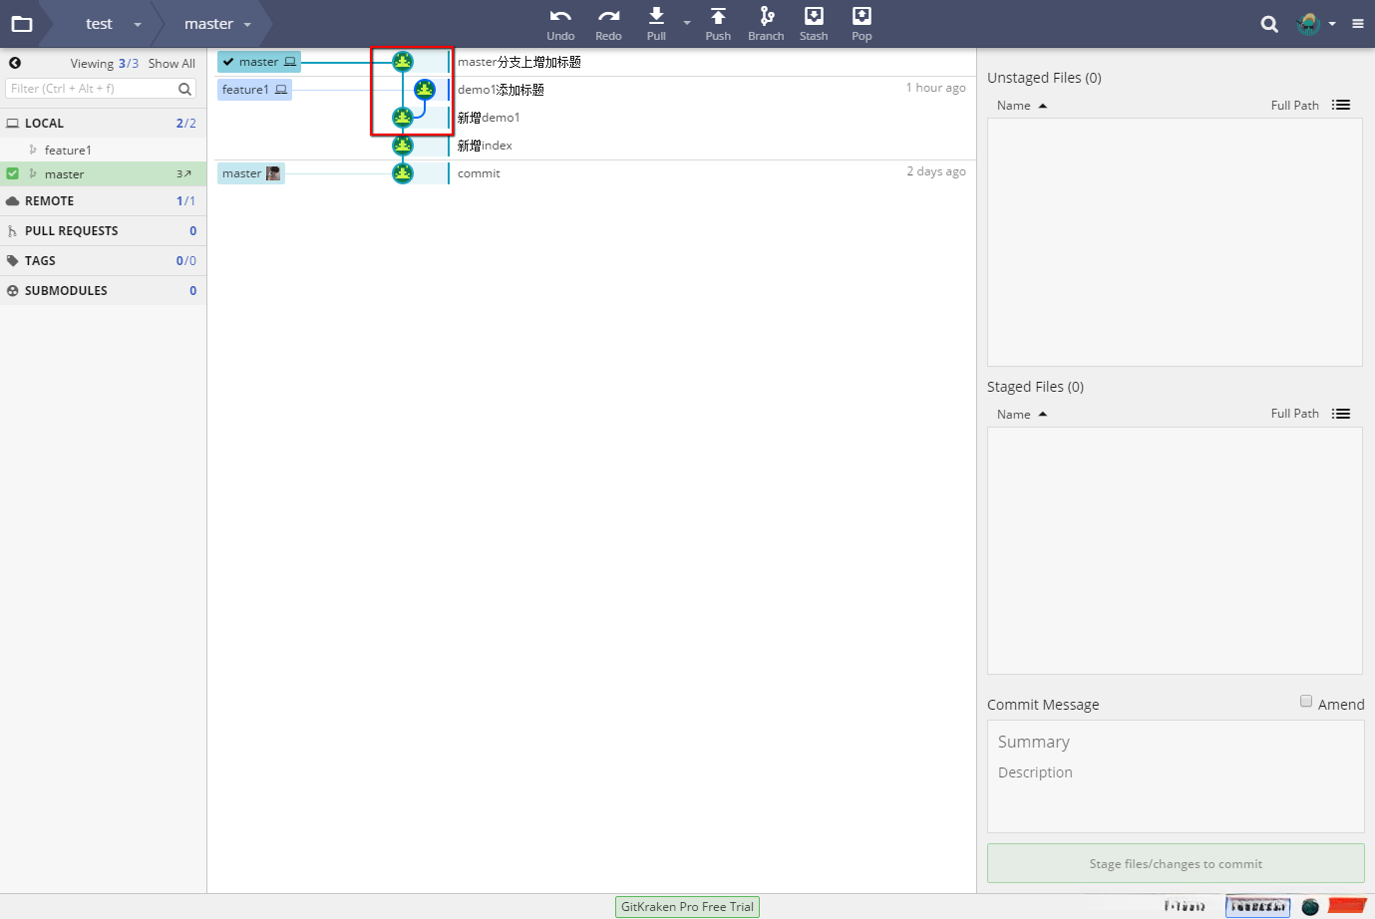This screenshot has width=1375, height=919.
Task: Click the checked-out master branch label in graph
Action: click(259, 62)
